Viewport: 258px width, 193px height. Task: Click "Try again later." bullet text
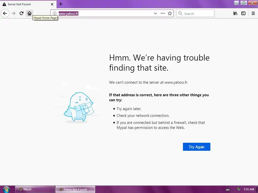click(x=129, y=109)
